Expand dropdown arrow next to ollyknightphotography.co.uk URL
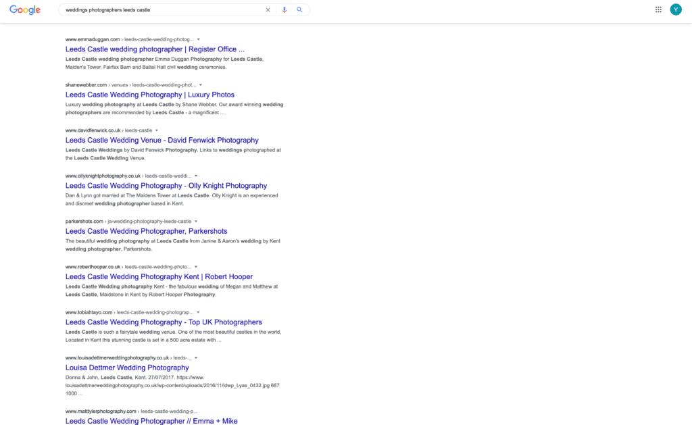 click(x=196, y=176)
